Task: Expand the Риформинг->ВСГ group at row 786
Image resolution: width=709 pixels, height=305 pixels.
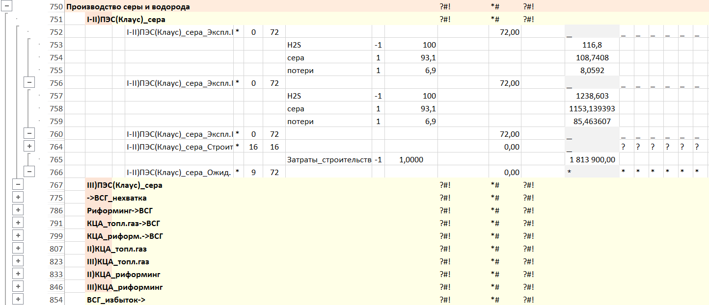Action: click(18, 210)
